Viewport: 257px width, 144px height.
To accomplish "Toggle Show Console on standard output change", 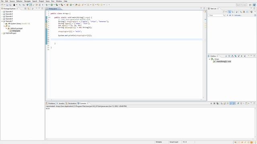I will (231, 103).
